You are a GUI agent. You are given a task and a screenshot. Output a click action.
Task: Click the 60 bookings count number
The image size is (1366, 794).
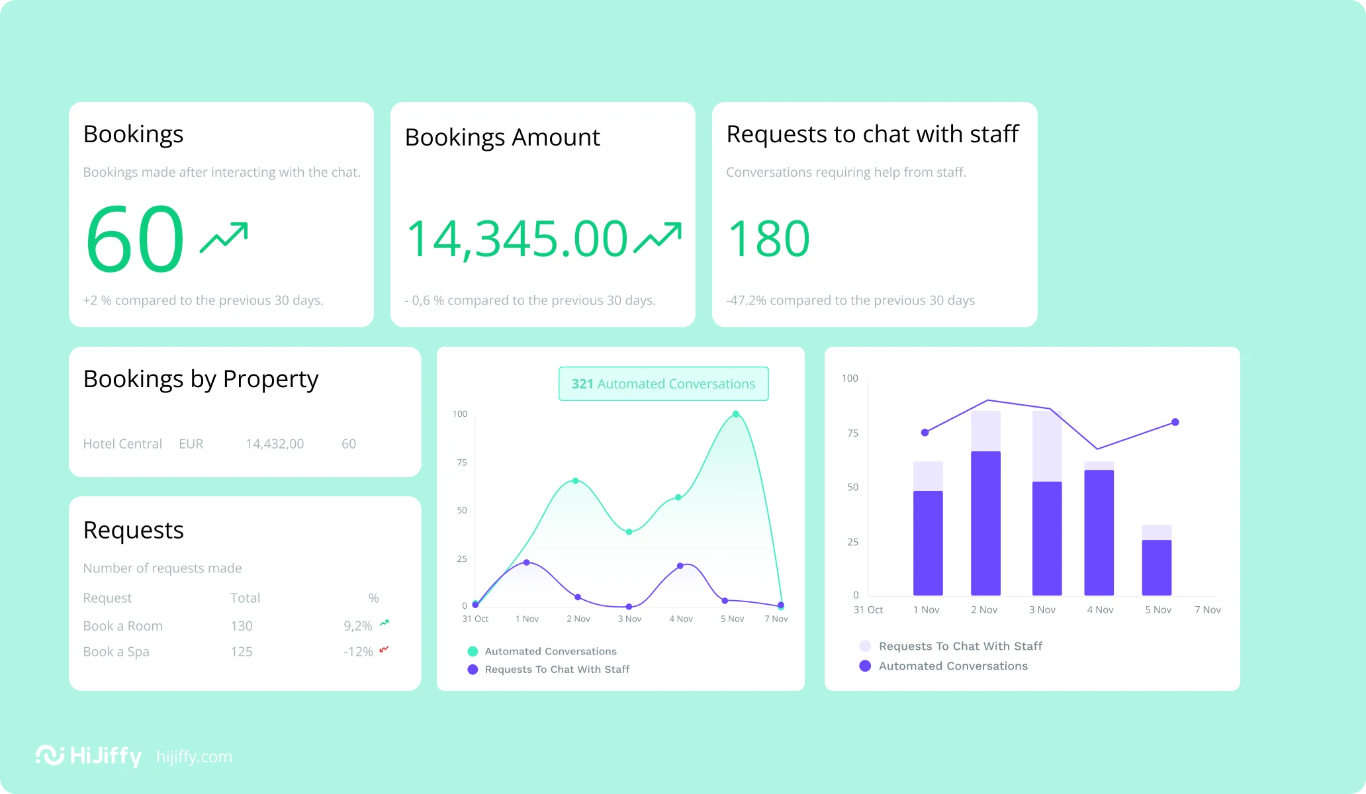[x=135, y=239]
